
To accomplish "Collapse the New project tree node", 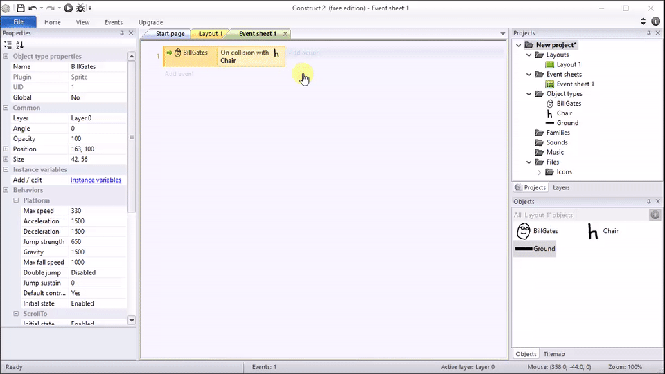I will tap(519, 45).
